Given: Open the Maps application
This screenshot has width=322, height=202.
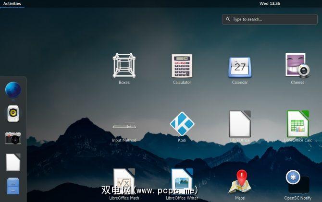Looking at the screenshot, I should (240, 181).
